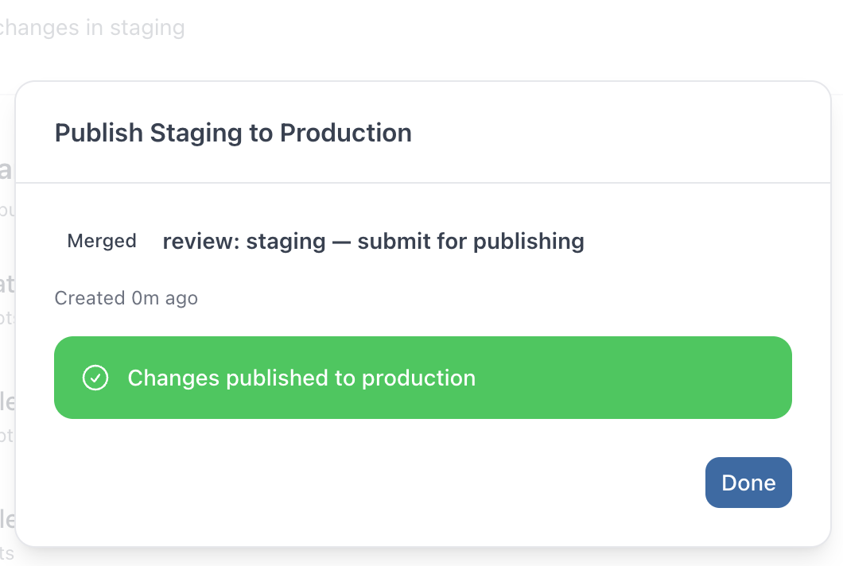This screenshot has width=843, height=566.
Task: Open the pull request 'review: staging — submit for publishing'
Action: (372, 241)
